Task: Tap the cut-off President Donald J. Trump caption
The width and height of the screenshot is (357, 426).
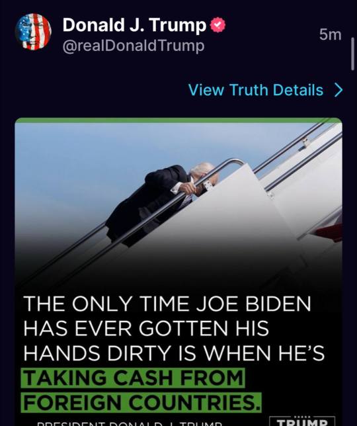Action: pyautogui.click(x=129, y=423)
